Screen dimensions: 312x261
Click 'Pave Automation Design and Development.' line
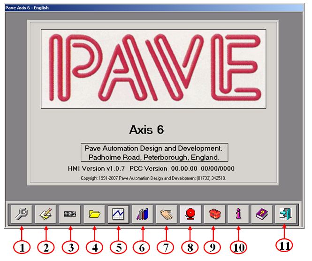[153, 148]
